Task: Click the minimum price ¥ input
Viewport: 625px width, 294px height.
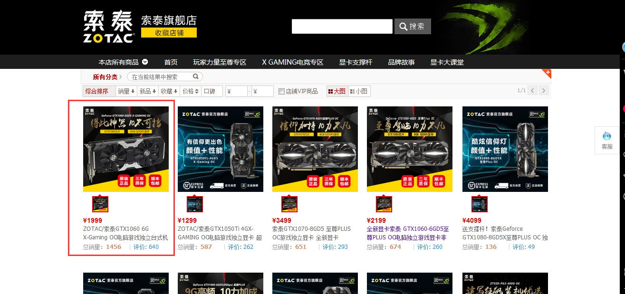Action: click(x=237, y=91)
